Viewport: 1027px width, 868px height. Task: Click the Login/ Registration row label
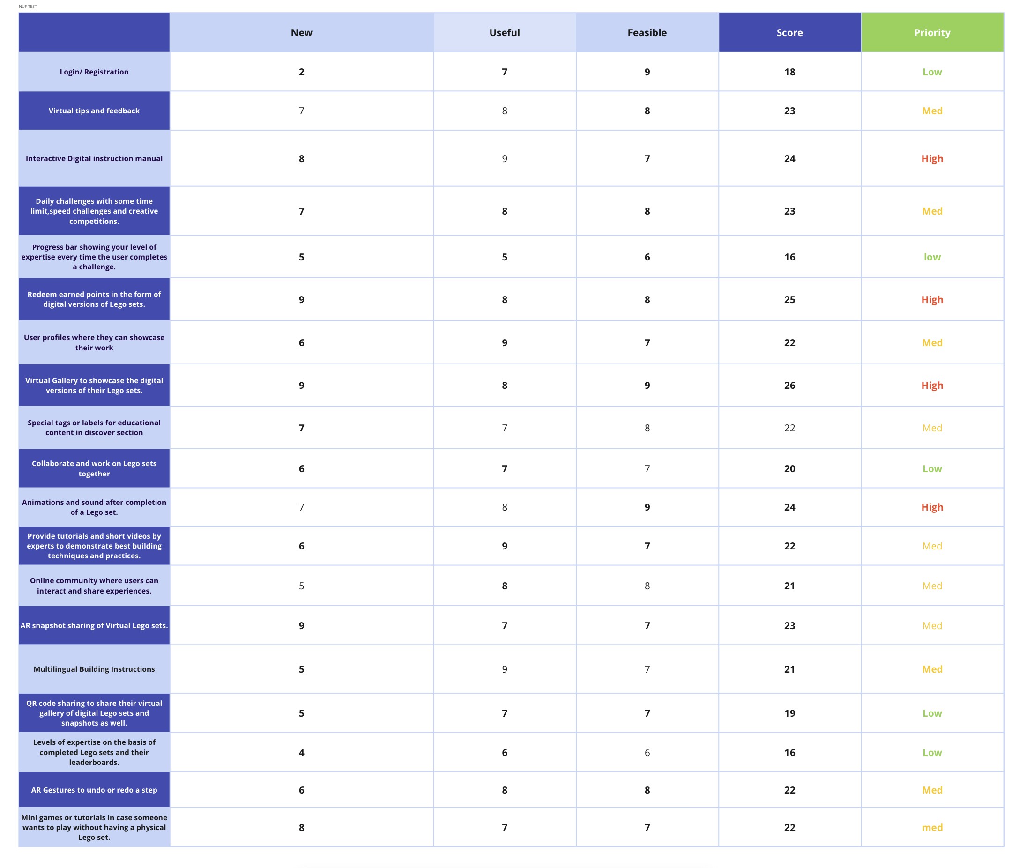94,72
